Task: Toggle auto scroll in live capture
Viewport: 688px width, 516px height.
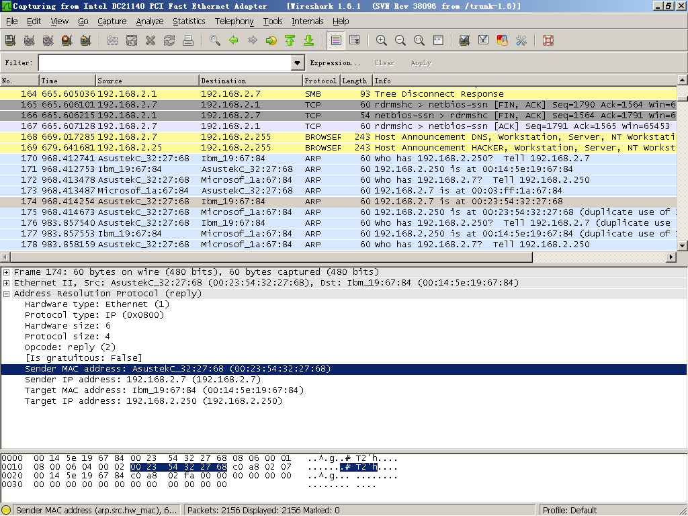Action: 355,41
